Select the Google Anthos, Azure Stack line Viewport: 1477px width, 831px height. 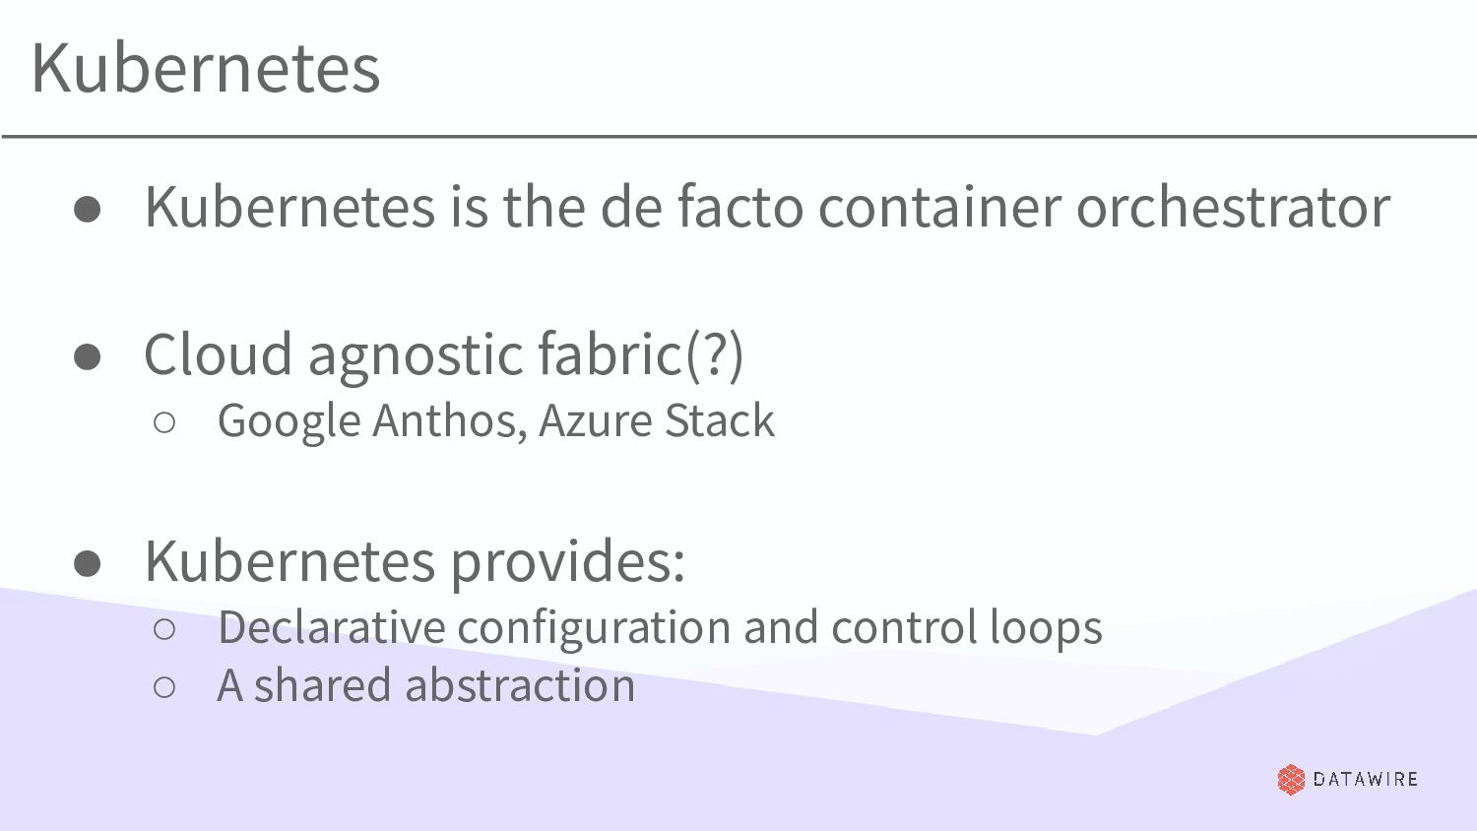tap(496, 421)
